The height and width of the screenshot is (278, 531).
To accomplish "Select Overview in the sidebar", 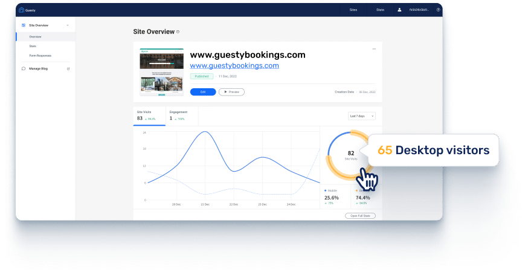I will click(45, 37).
